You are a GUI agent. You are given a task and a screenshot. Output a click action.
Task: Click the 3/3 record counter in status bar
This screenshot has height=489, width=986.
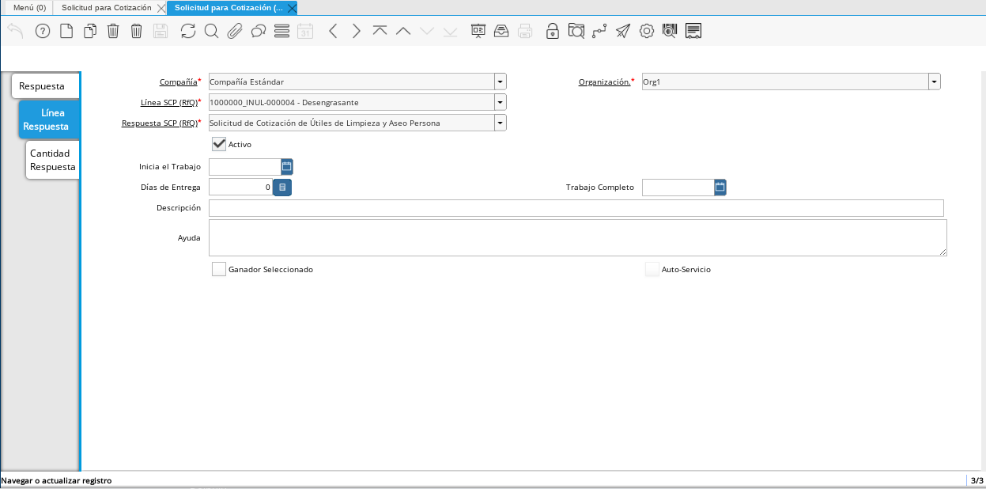(x=977, y=480)
